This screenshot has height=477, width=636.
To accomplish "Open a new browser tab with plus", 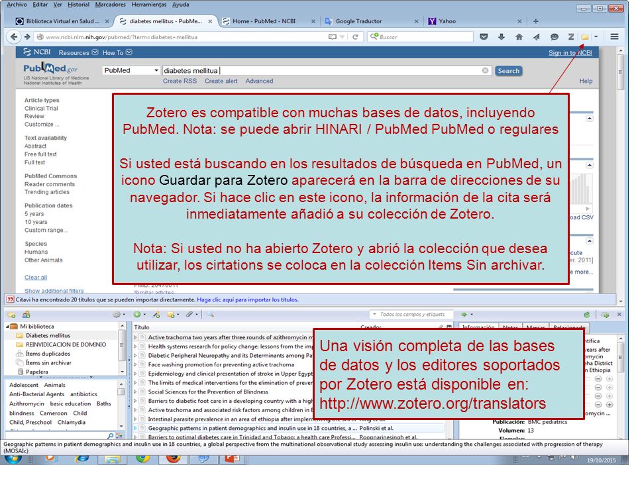I will click(535, 21).
